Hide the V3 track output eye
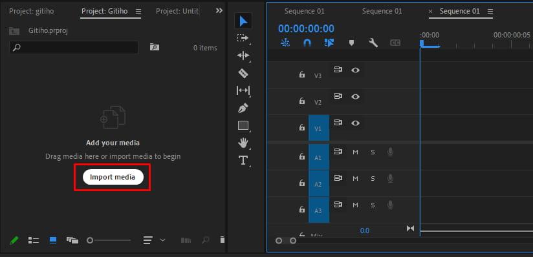This screenshot has width=533, height=257. coord(356,70)
